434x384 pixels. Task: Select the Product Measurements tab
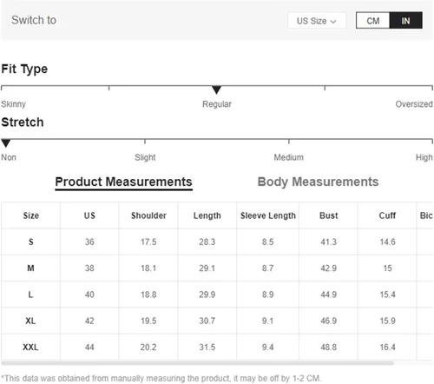123,182
